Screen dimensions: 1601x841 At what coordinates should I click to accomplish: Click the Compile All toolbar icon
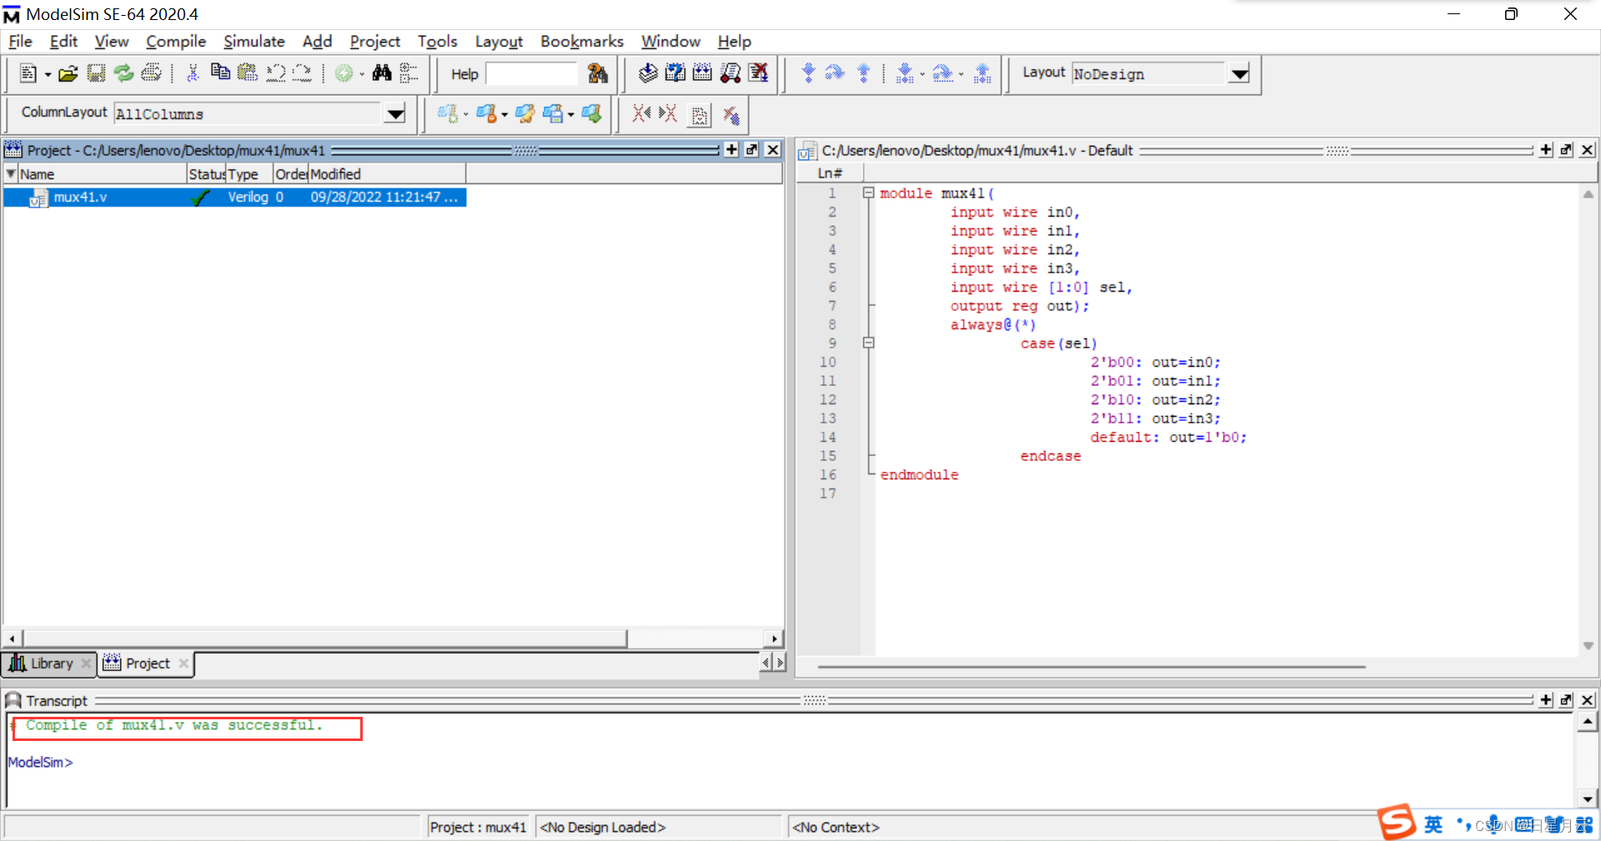click(675, 73)
